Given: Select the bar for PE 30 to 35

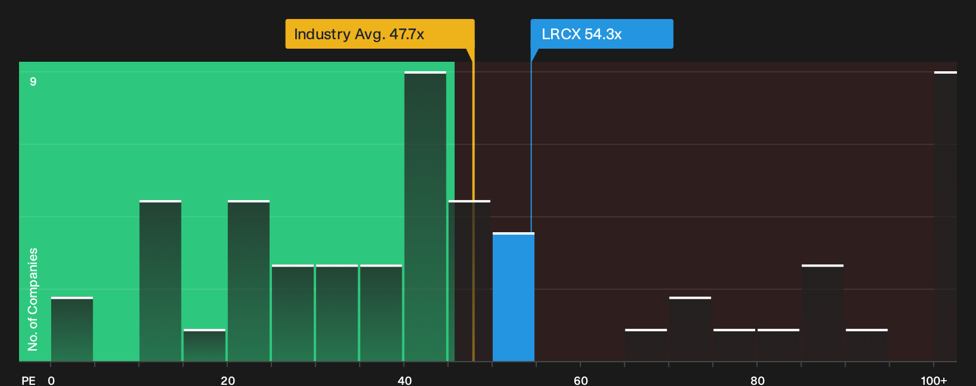Looking at the screenshot, I should click(x=337, y=313).
